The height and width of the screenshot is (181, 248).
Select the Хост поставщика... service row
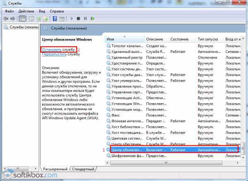(x=174, y=133)
